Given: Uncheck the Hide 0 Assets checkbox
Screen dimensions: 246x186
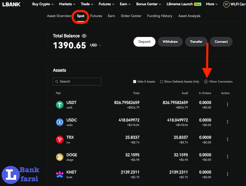Looking at the screenshot, I should click(135, 82).
